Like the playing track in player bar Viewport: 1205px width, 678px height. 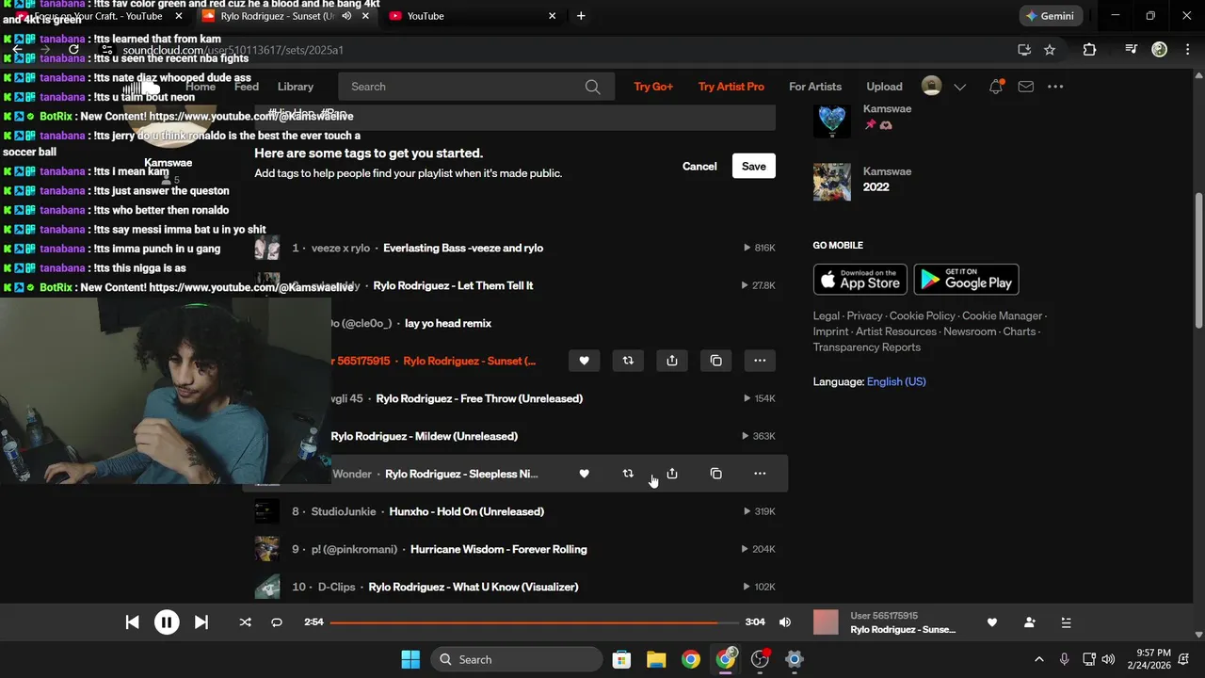click(x=991, y=622)
